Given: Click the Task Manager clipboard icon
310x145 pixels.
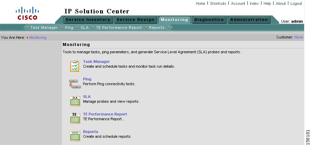Looking at the screenshot, I should [75, 66].
